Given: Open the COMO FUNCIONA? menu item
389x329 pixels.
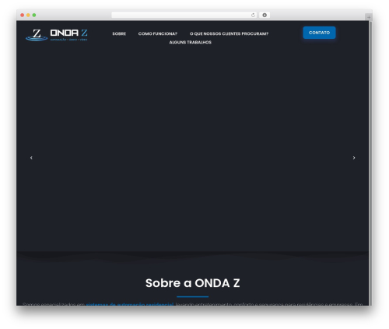Looking at the screenshot, I should 158,33.
